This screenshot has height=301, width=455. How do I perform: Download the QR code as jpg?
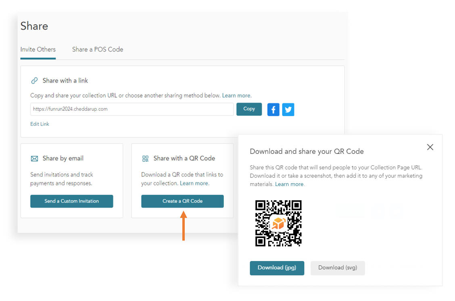tap(277, 268)
